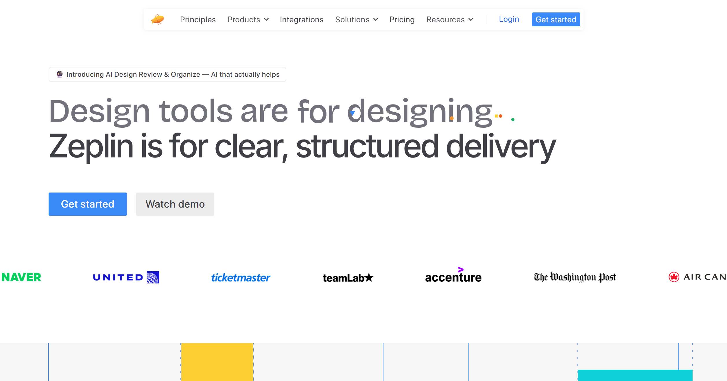Click the ticketmaster logo
This screenshot has width=727, height=381.
[x=241, y=278]
